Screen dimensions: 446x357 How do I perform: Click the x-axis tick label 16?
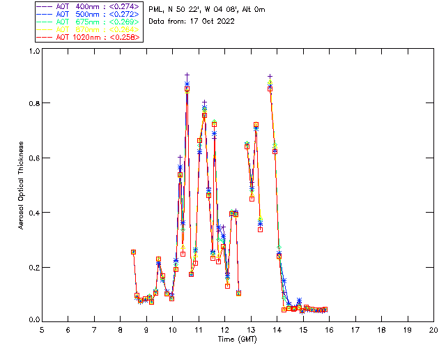pyautogui.click(x=330, y=330)
